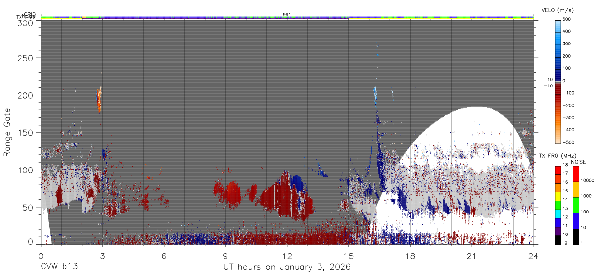
Task: Click the red 17-18 MHz frequency swatch
Action: (x=557, y=170)
